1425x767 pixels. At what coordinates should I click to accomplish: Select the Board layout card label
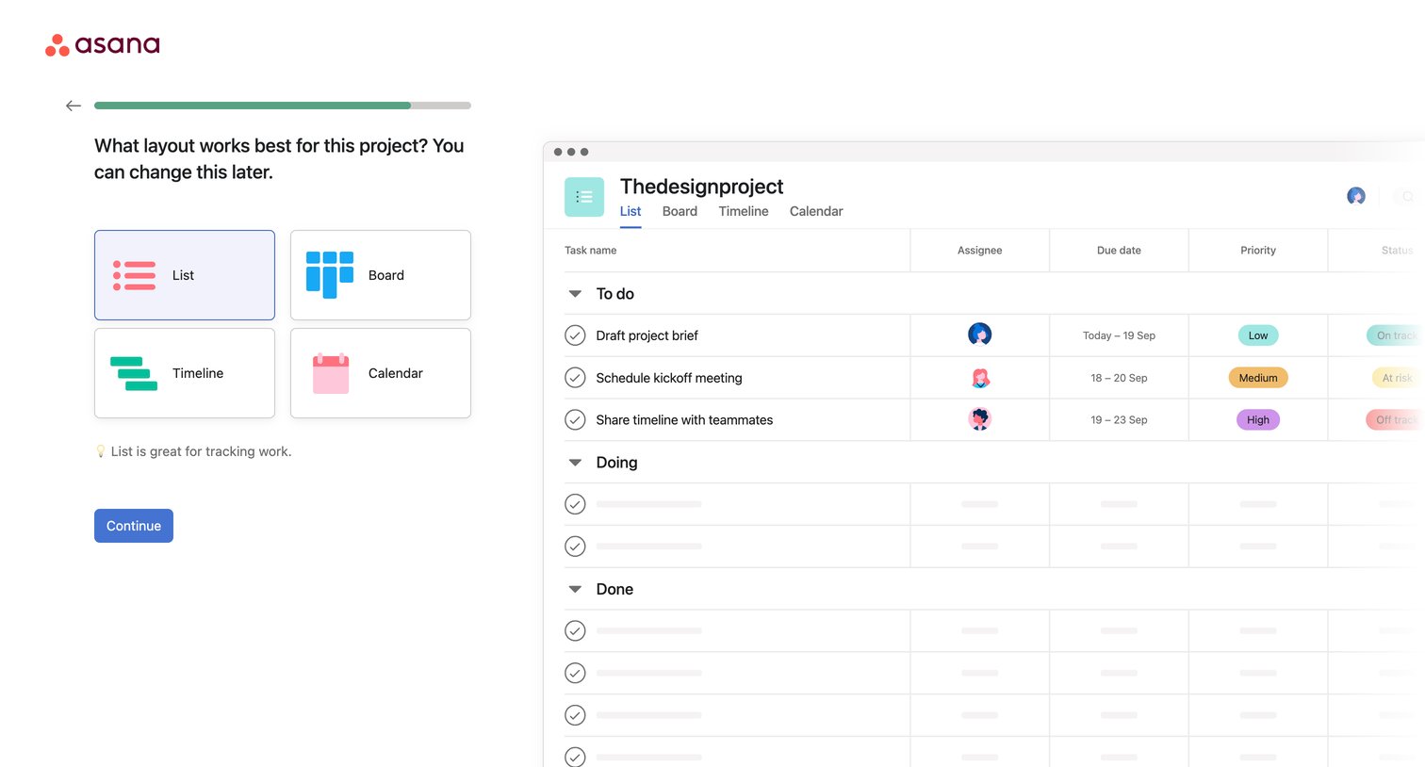pos(386,275)
